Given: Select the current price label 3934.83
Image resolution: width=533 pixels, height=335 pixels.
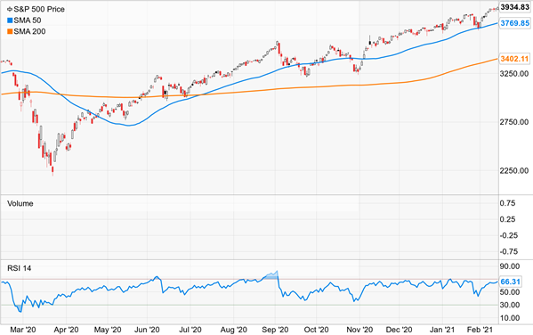Looking at the screenshot, I should coord(515,7).
